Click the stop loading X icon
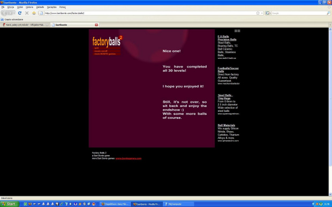 point(27,13)
